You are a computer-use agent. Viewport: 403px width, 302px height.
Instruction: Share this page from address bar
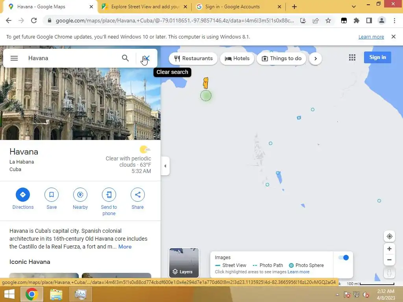coord(316,20)
